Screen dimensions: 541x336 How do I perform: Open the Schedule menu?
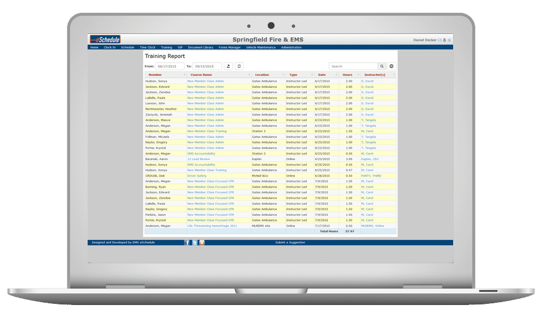pos(128,47)
